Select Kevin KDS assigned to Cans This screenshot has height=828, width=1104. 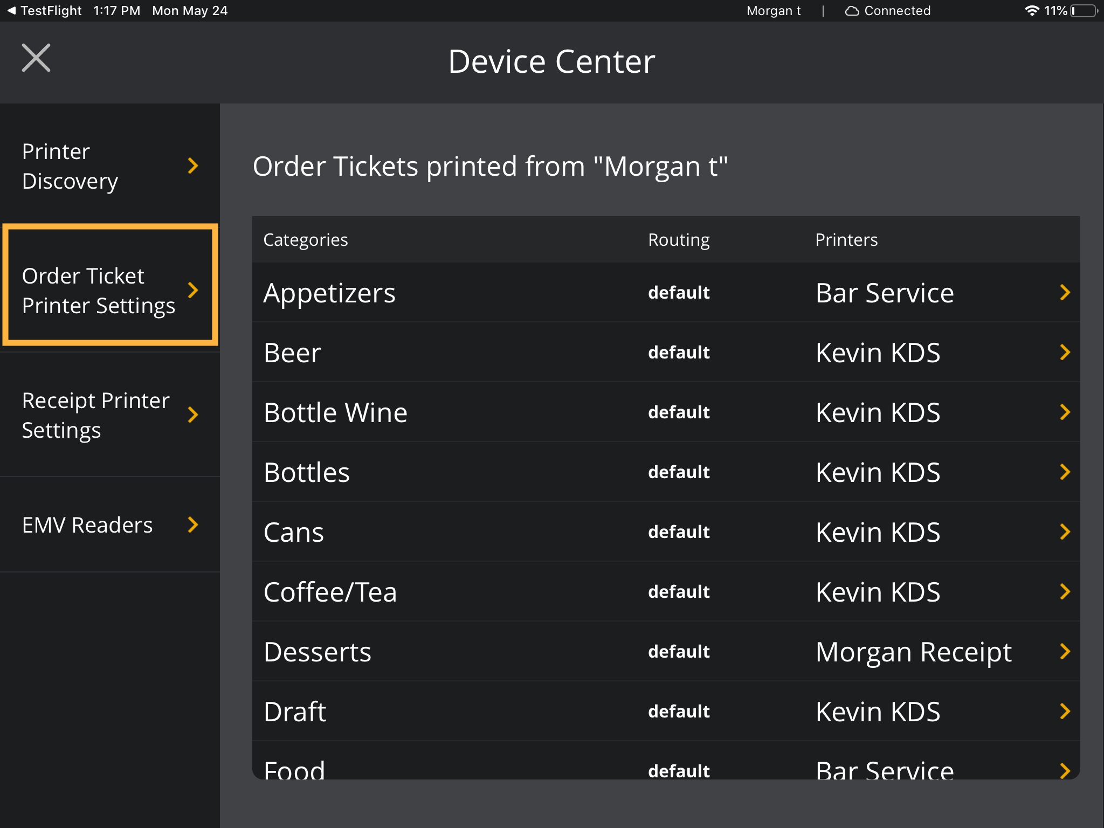tap(878, 532)
